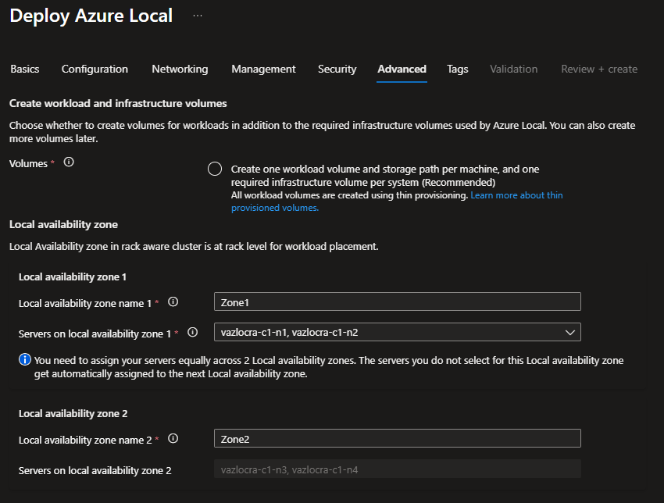Click info icon beside Local availability zone name 2
Image resolution: width=664 pixels, height=503 pixels.
tap(173, 439)
